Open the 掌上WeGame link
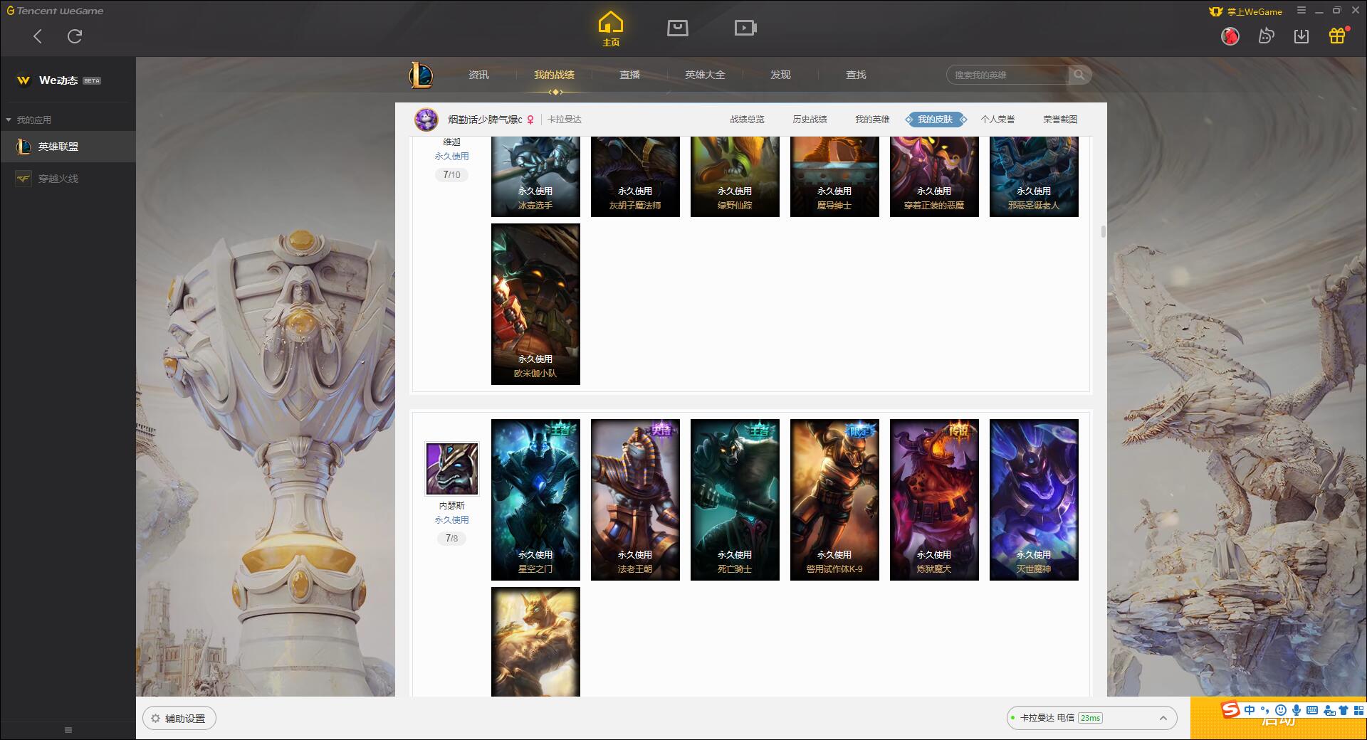The height and width of the screenshot is (740, 1367). (x=1246, y=11)
